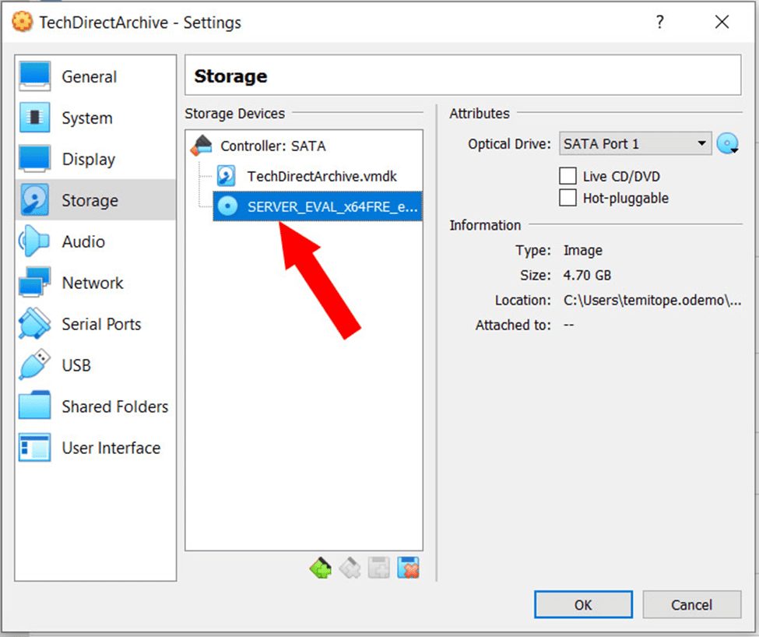Open the Optical Drive SATA Port dropdown
759x637 pixels.
click(635, 144)
